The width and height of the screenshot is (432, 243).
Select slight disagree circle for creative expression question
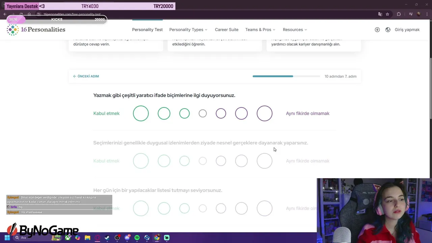(x=221, y=113)
